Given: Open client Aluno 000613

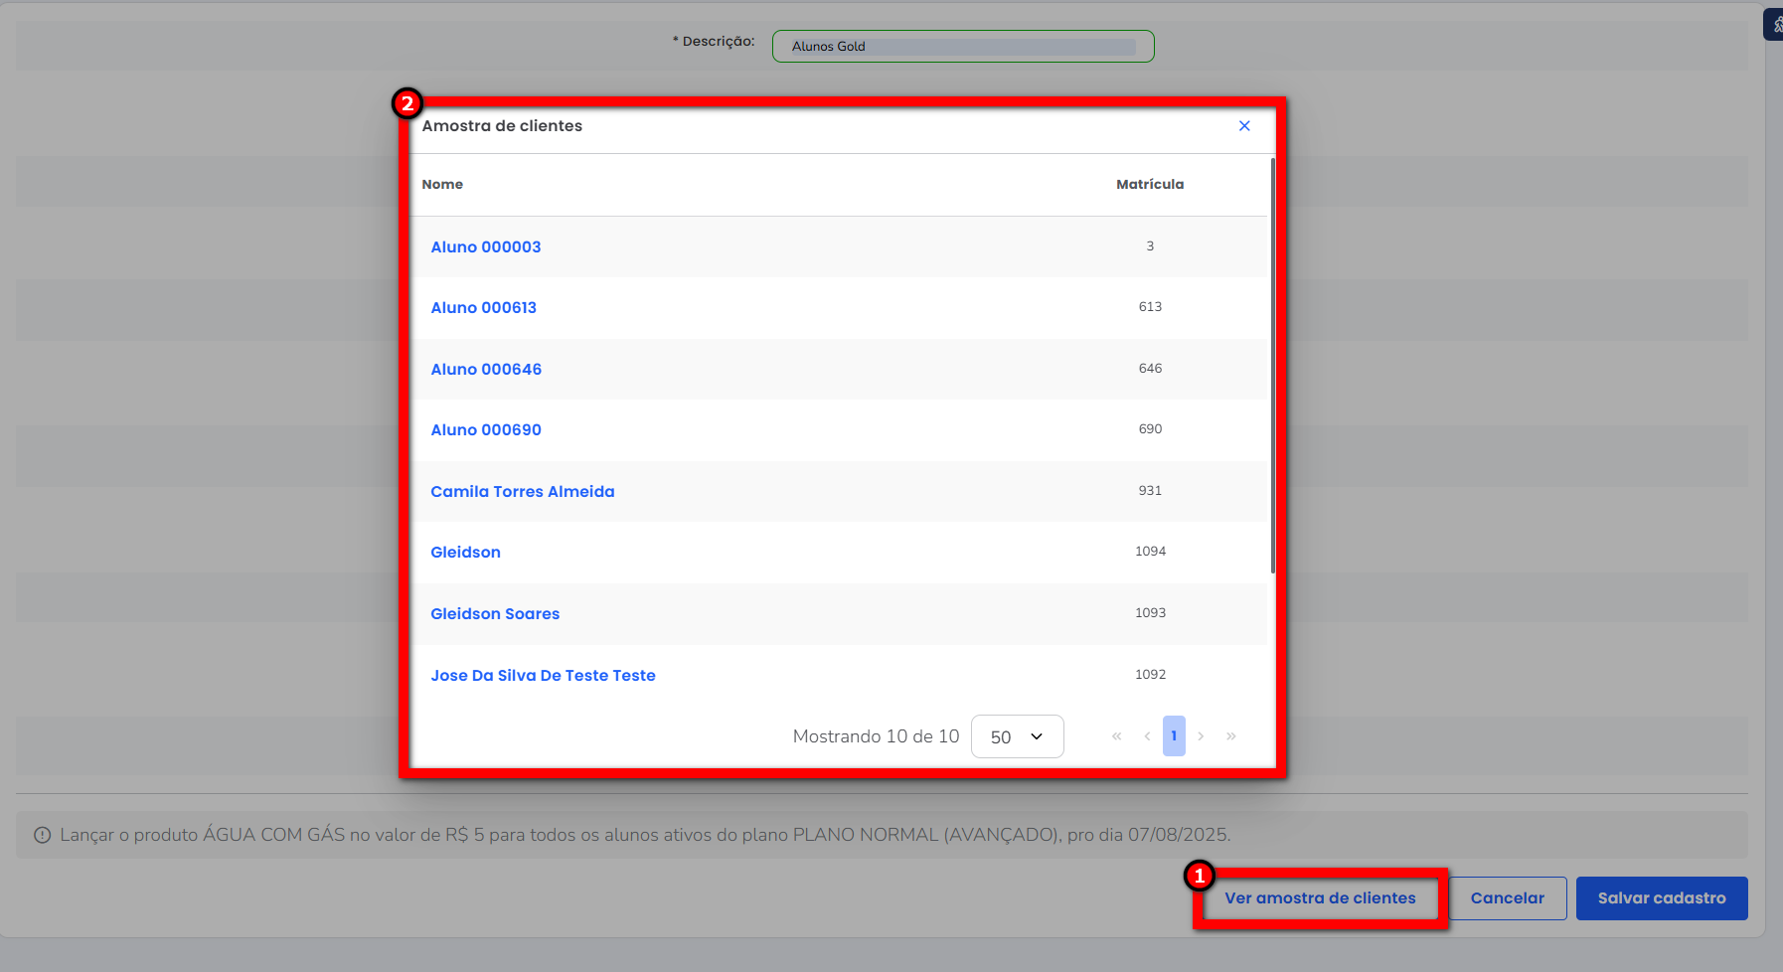Looking at the screenshot, I should (x=483, y=308).
